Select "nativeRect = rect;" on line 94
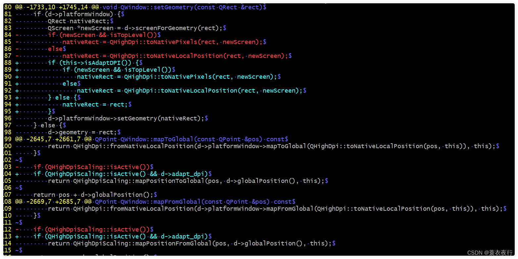 click(95, 105)
